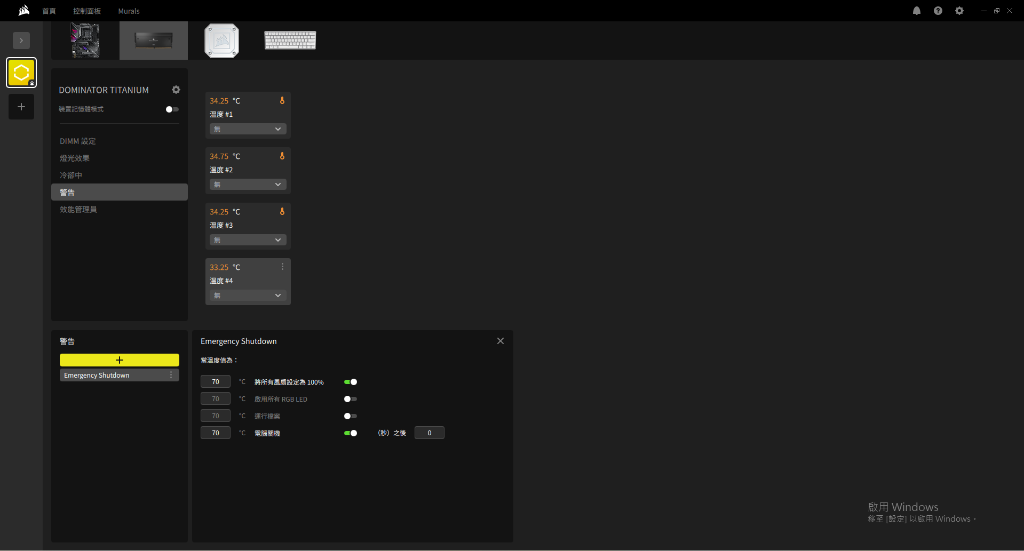Open DOMINATOR TITANIUM device settings gear
Viewport: 1024px width, 551px height.
coord(176,90)
